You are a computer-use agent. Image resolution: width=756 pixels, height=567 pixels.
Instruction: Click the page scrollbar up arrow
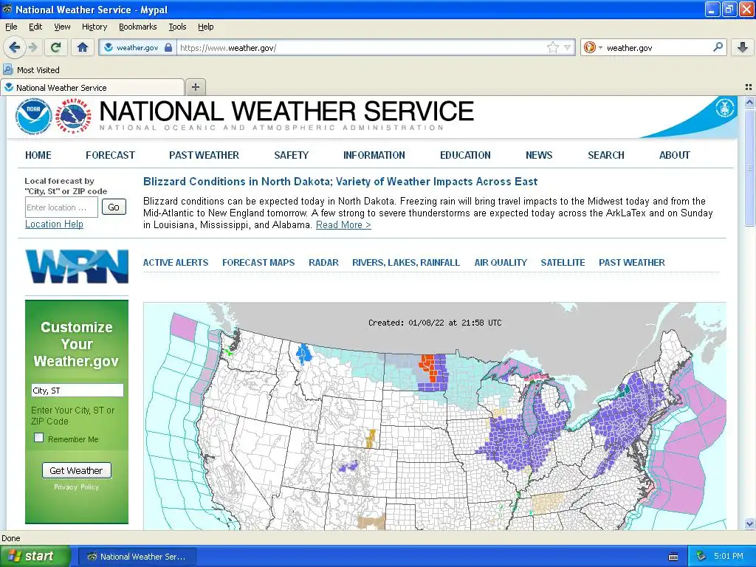pos(749,102)
